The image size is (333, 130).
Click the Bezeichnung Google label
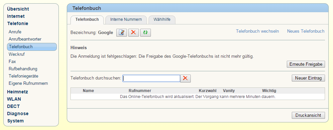pos(92,33)
